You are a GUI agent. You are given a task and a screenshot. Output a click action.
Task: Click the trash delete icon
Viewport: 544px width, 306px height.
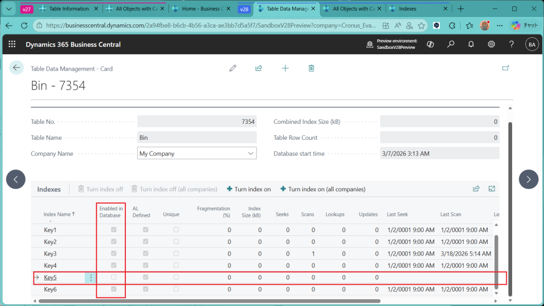coord(311,68)
